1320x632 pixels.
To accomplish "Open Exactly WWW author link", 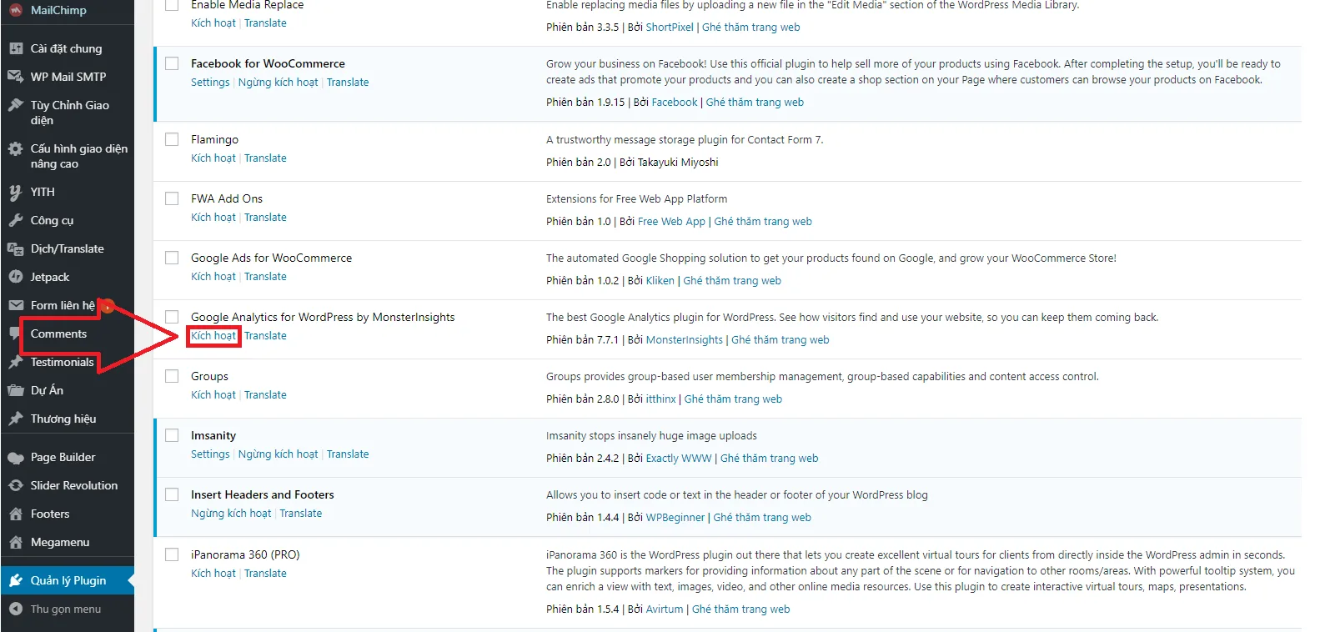I will click(679, 459).
